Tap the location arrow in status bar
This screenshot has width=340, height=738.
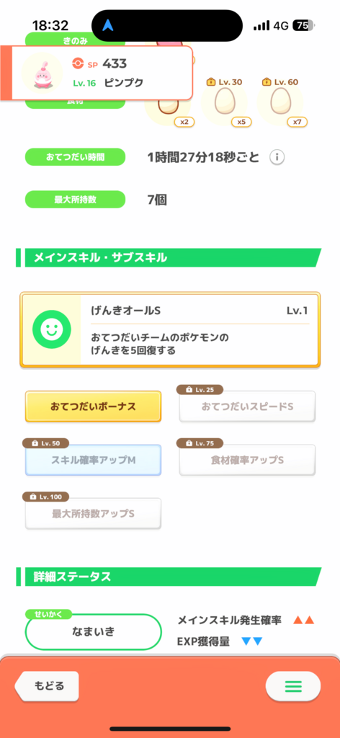pos(108,25)
